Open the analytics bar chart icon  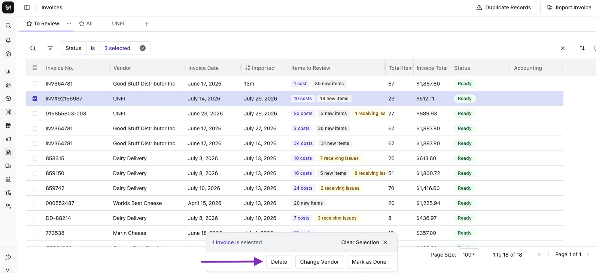click(x=8, y=72)
